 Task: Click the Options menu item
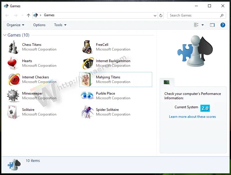pyautogui.click(x=39, y=25)
